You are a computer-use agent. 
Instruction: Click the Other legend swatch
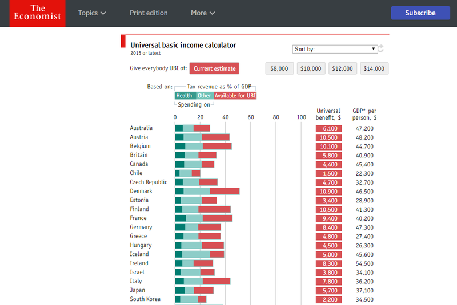tap(204, 96)
